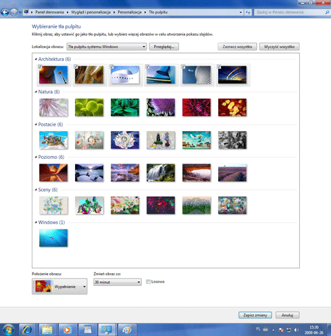Click the Windows Start orb
This screenshot has height=336, width=331.
pos(9,330)
